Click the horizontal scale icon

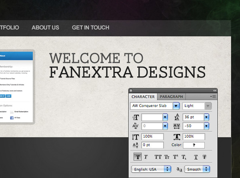(177, 137)
